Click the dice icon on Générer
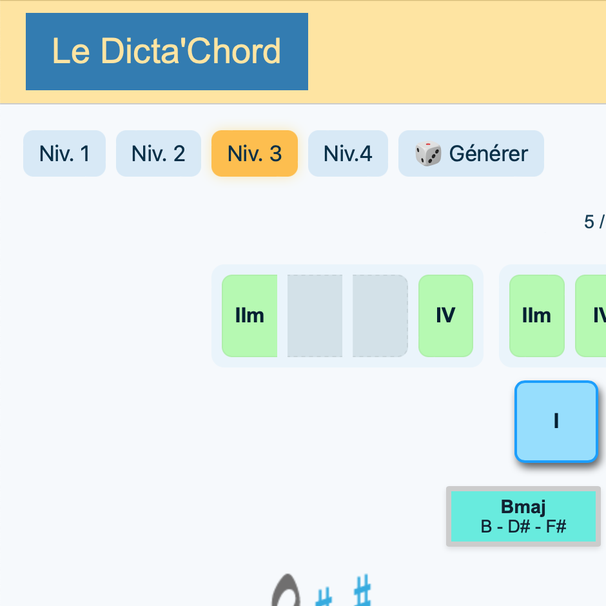606x606 pixels. 428,154
